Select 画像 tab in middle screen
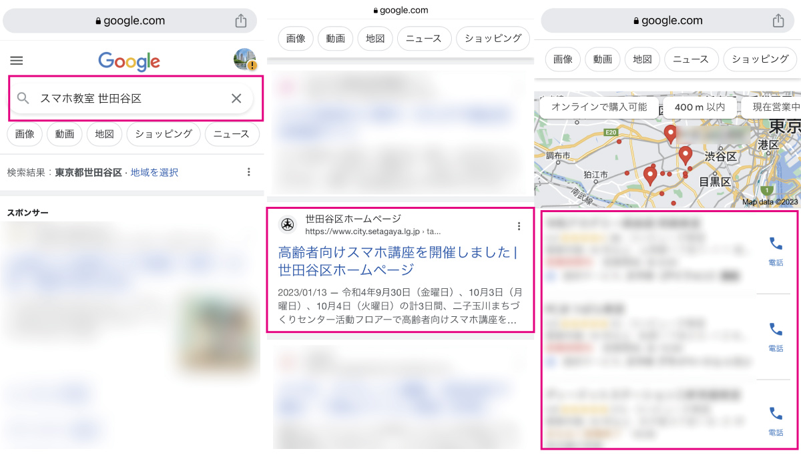Screen dimensions: 801x457 [296, 39]
